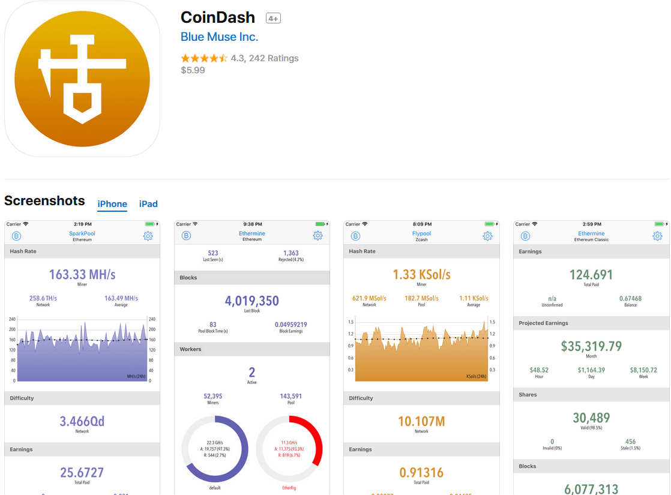The width and height of the screenshot is (671, 495).
Task: Click the $35,319.79 projected monthly earnings
Action: tap(591, 346)
